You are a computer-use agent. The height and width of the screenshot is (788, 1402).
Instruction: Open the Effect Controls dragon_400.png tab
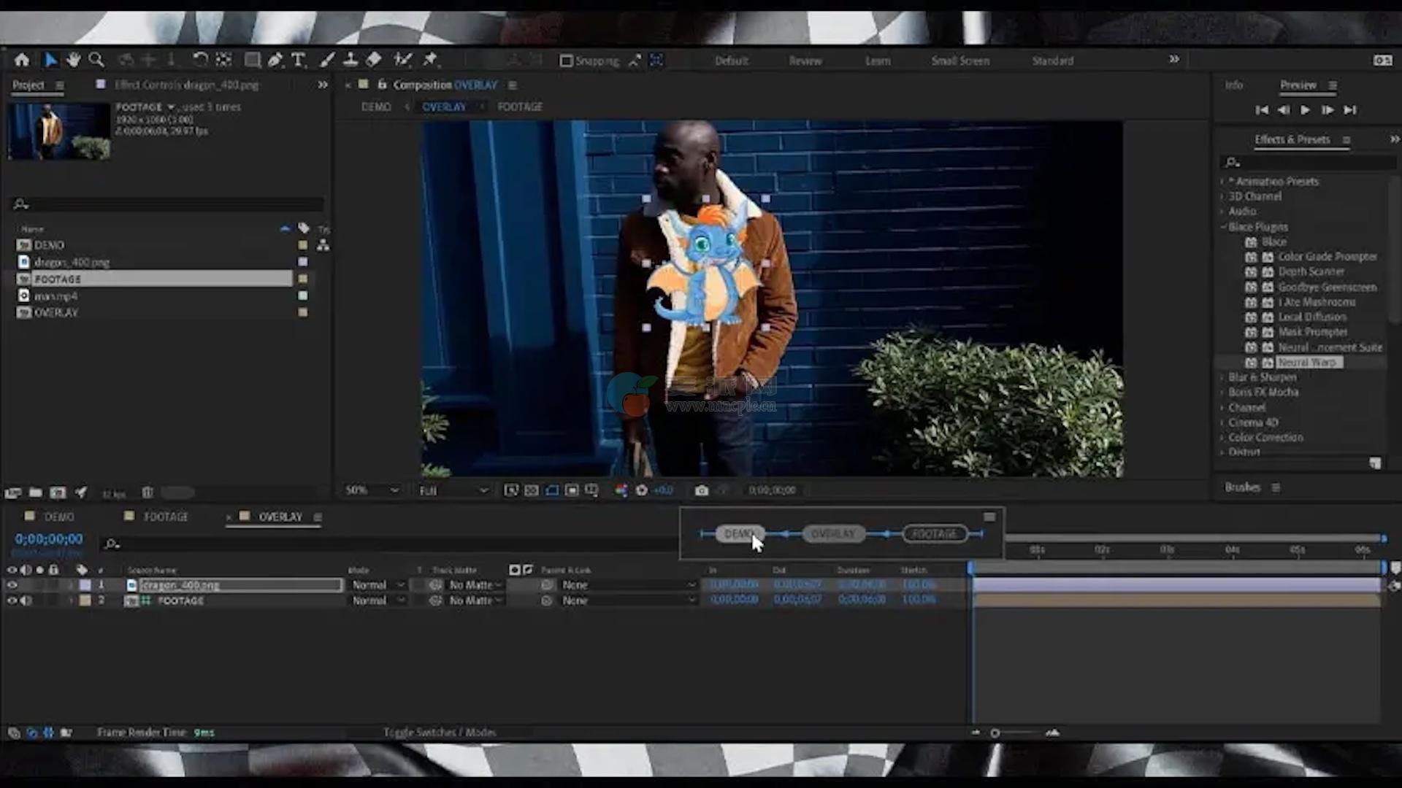(186, 85)
